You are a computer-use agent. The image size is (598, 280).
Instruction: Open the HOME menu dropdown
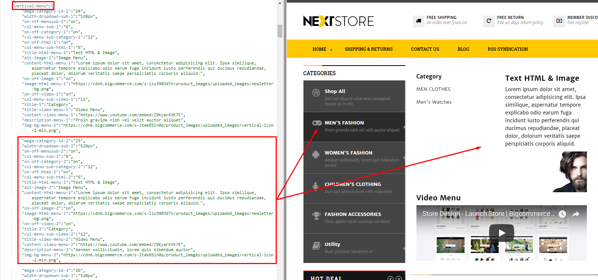tap(322, 49)
